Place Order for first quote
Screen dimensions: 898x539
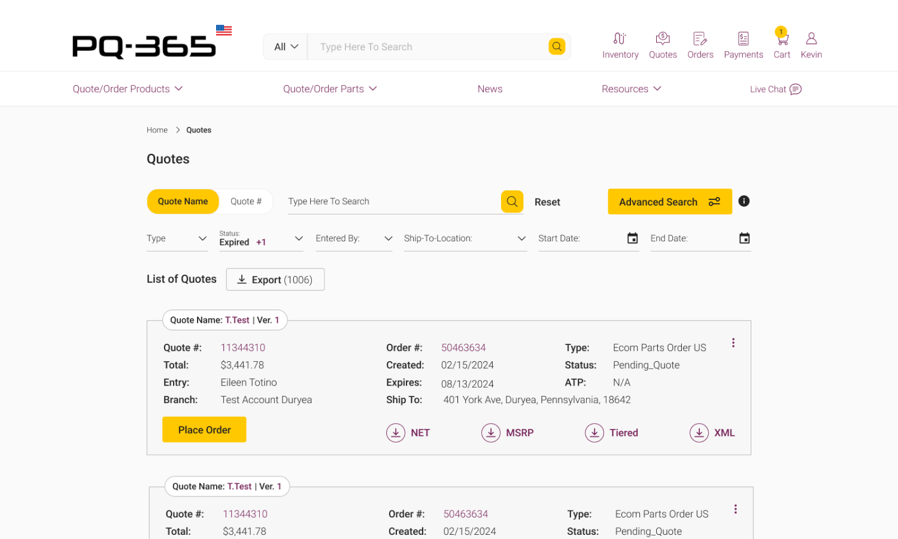[204, 429]
